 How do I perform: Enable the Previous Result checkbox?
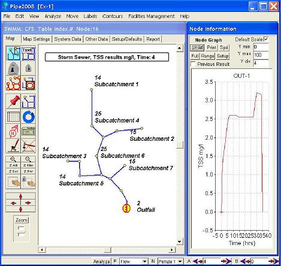[x=193, y=64]
